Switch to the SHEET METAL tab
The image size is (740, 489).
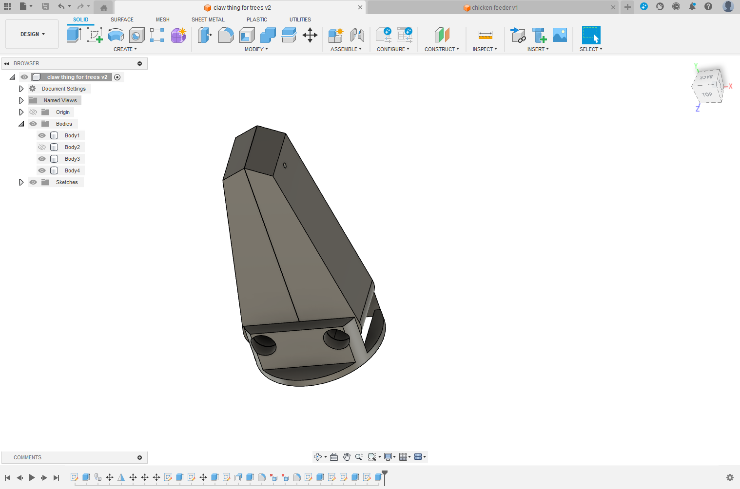pos(208,19)
